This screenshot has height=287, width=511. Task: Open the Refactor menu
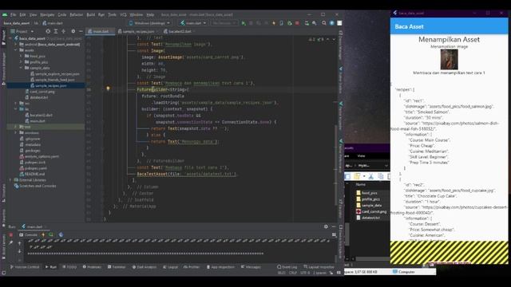pos(77,14)
